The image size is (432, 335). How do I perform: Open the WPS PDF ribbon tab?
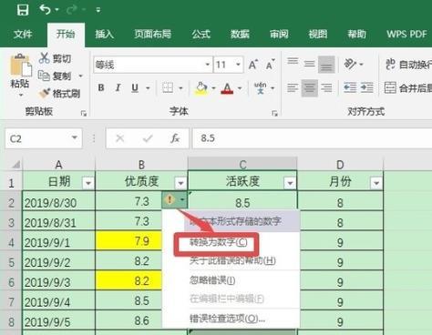(x=406, y=34)
